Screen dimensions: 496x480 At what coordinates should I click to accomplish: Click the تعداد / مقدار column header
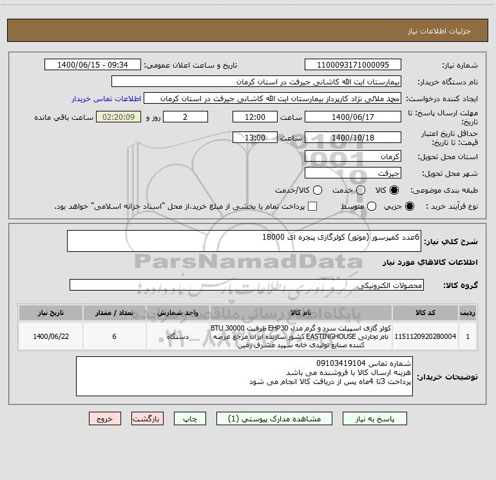coord(114,312)
